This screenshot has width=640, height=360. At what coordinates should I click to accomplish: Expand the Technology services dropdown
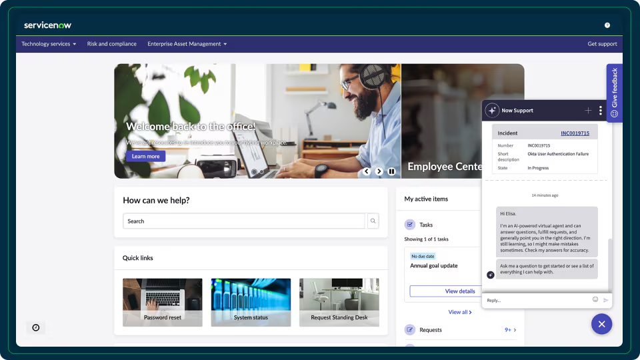[49, 44]
